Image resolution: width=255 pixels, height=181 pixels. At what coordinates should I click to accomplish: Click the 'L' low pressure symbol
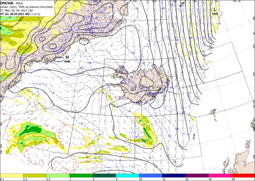coord(215,10)
